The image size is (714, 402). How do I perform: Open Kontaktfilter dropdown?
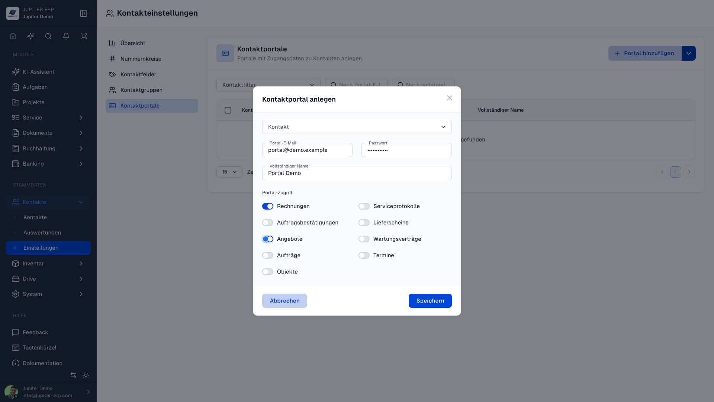tap(268, 85)
